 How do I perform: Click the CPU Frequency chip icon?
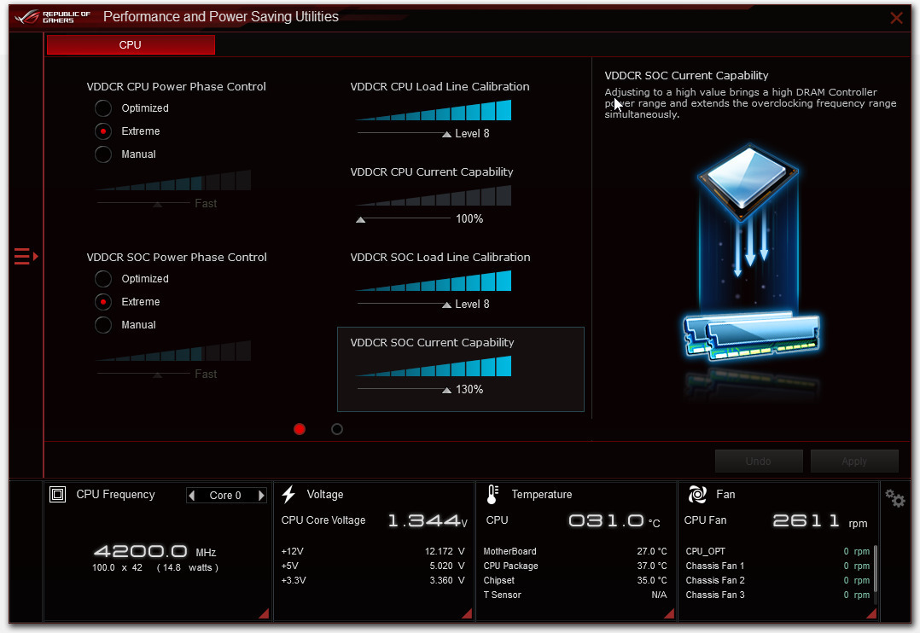(x=57, y=495)
